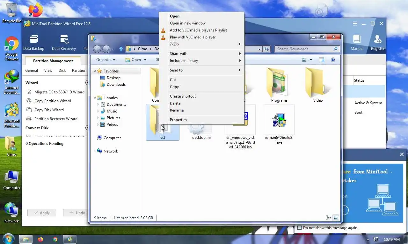Screen dimensions: 408x244
Task: Open Network icon on the desktop
Action: click(11, 213)
